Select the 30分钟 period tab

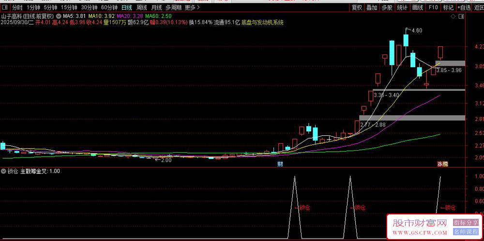click(89, 7)
